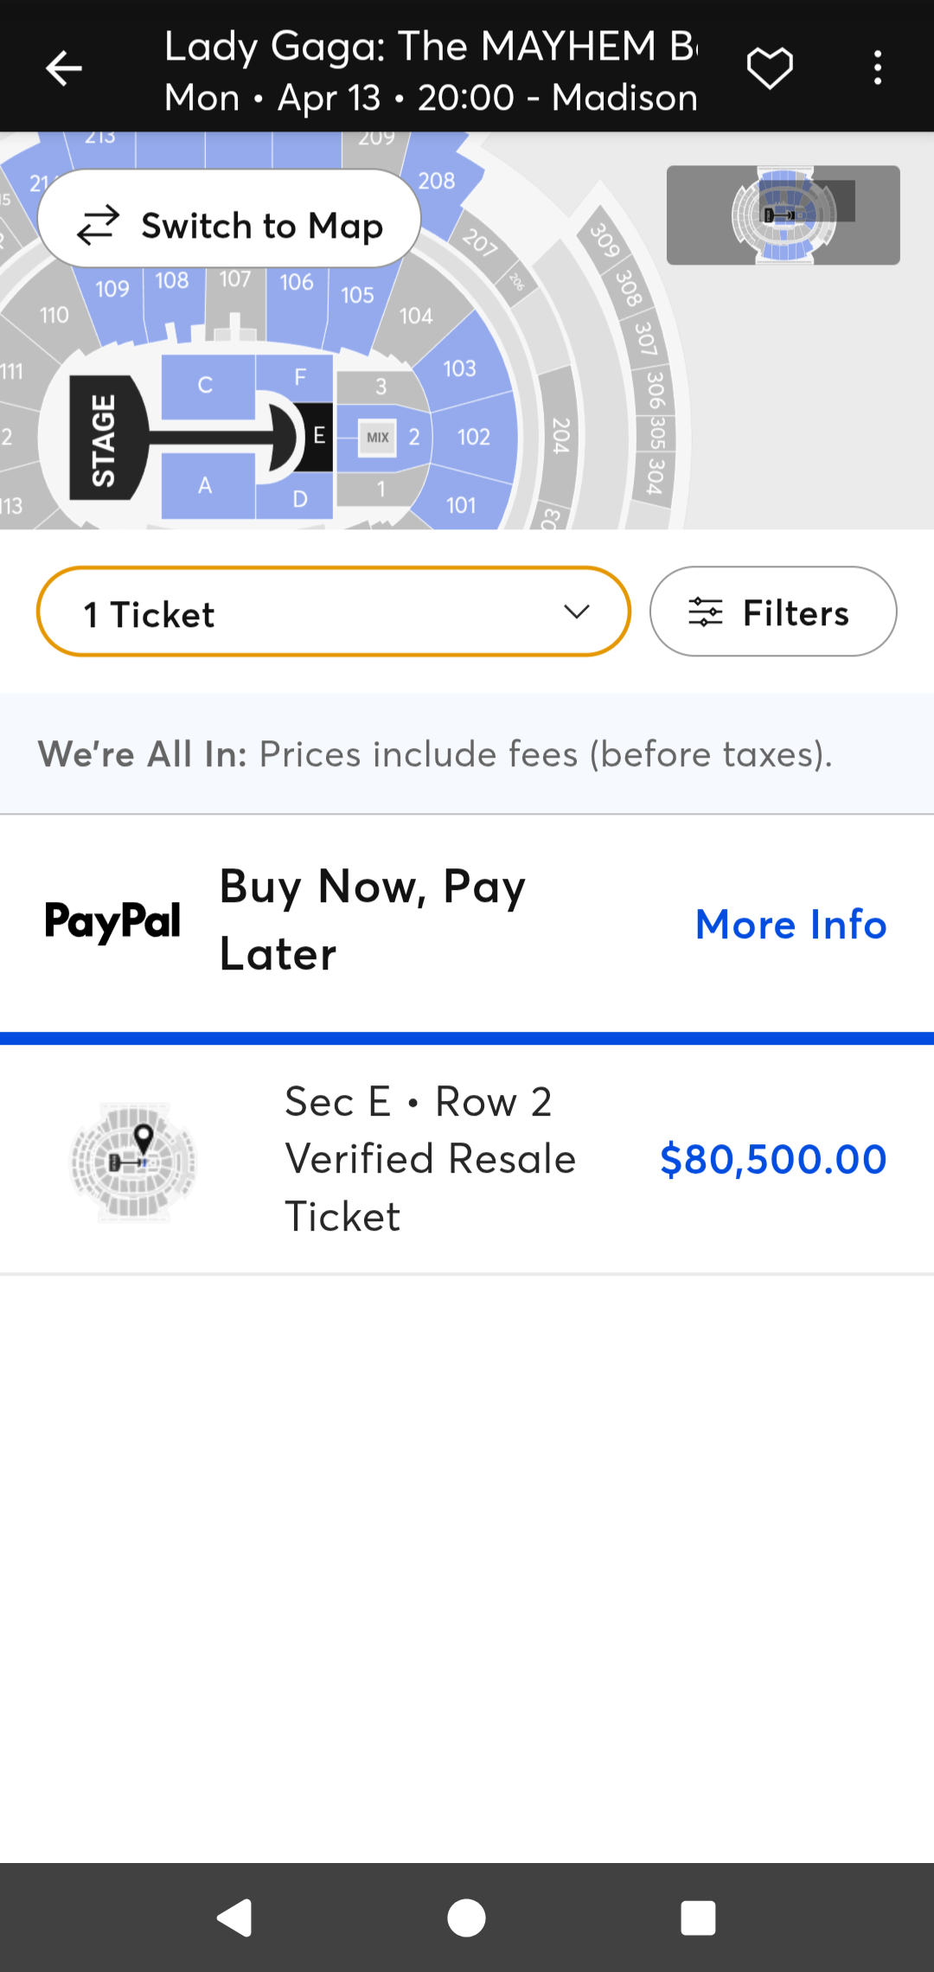The height and width of the screenshot is (1972, 934).
Task: Tap the Android recent apps button
Action: (x=698, y=1918)
